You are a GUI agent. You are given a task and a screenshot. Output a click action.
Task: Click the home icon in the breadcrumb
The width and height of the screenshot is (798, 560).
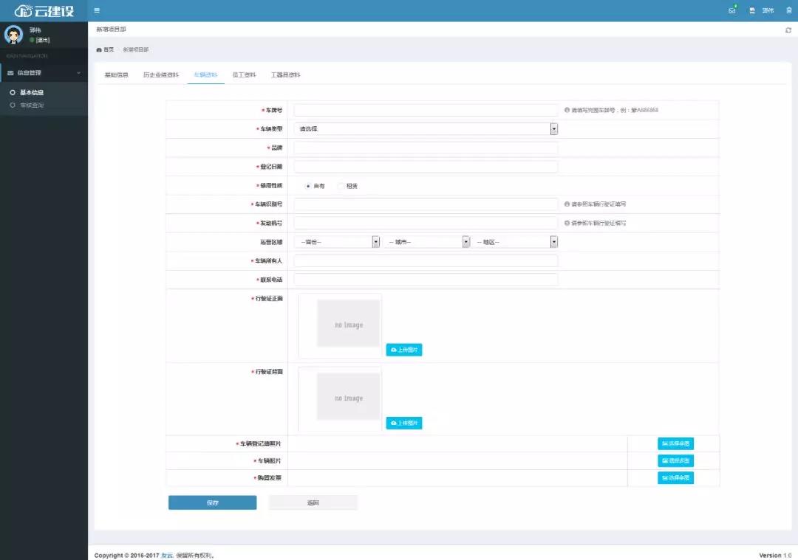click(x=99, y=49)
